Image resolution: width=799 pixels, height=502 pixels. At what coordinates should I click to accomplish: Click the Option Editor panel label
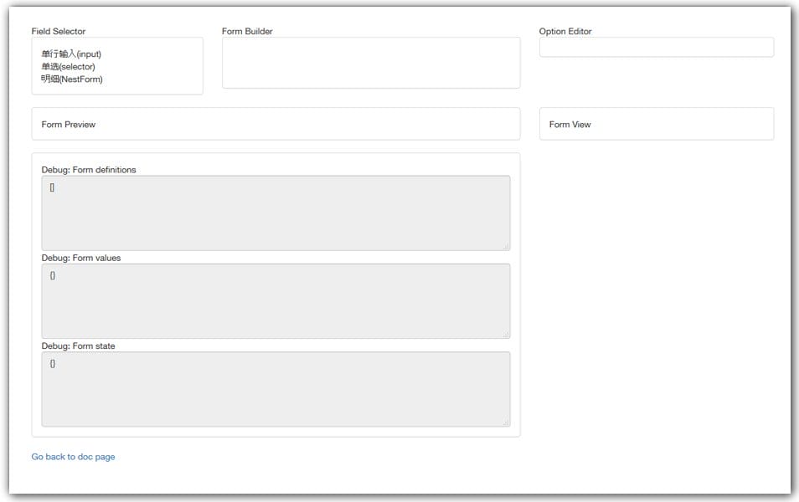[565, 31]
